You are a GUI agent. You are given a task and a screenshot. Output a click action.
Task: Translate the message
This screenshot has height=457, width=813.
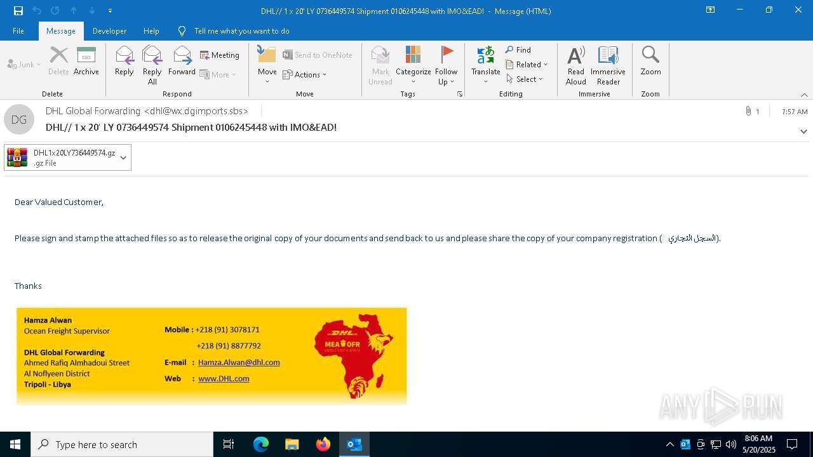coord(486,65)
